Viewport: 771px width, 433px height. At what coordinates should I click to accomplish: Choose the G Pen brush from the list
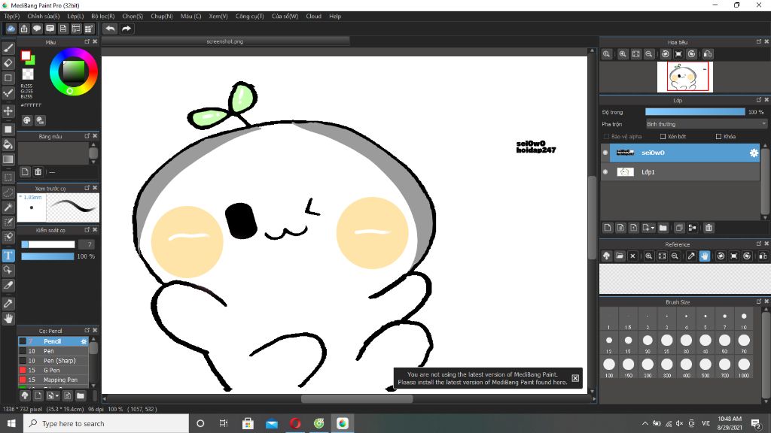(51, 371)
